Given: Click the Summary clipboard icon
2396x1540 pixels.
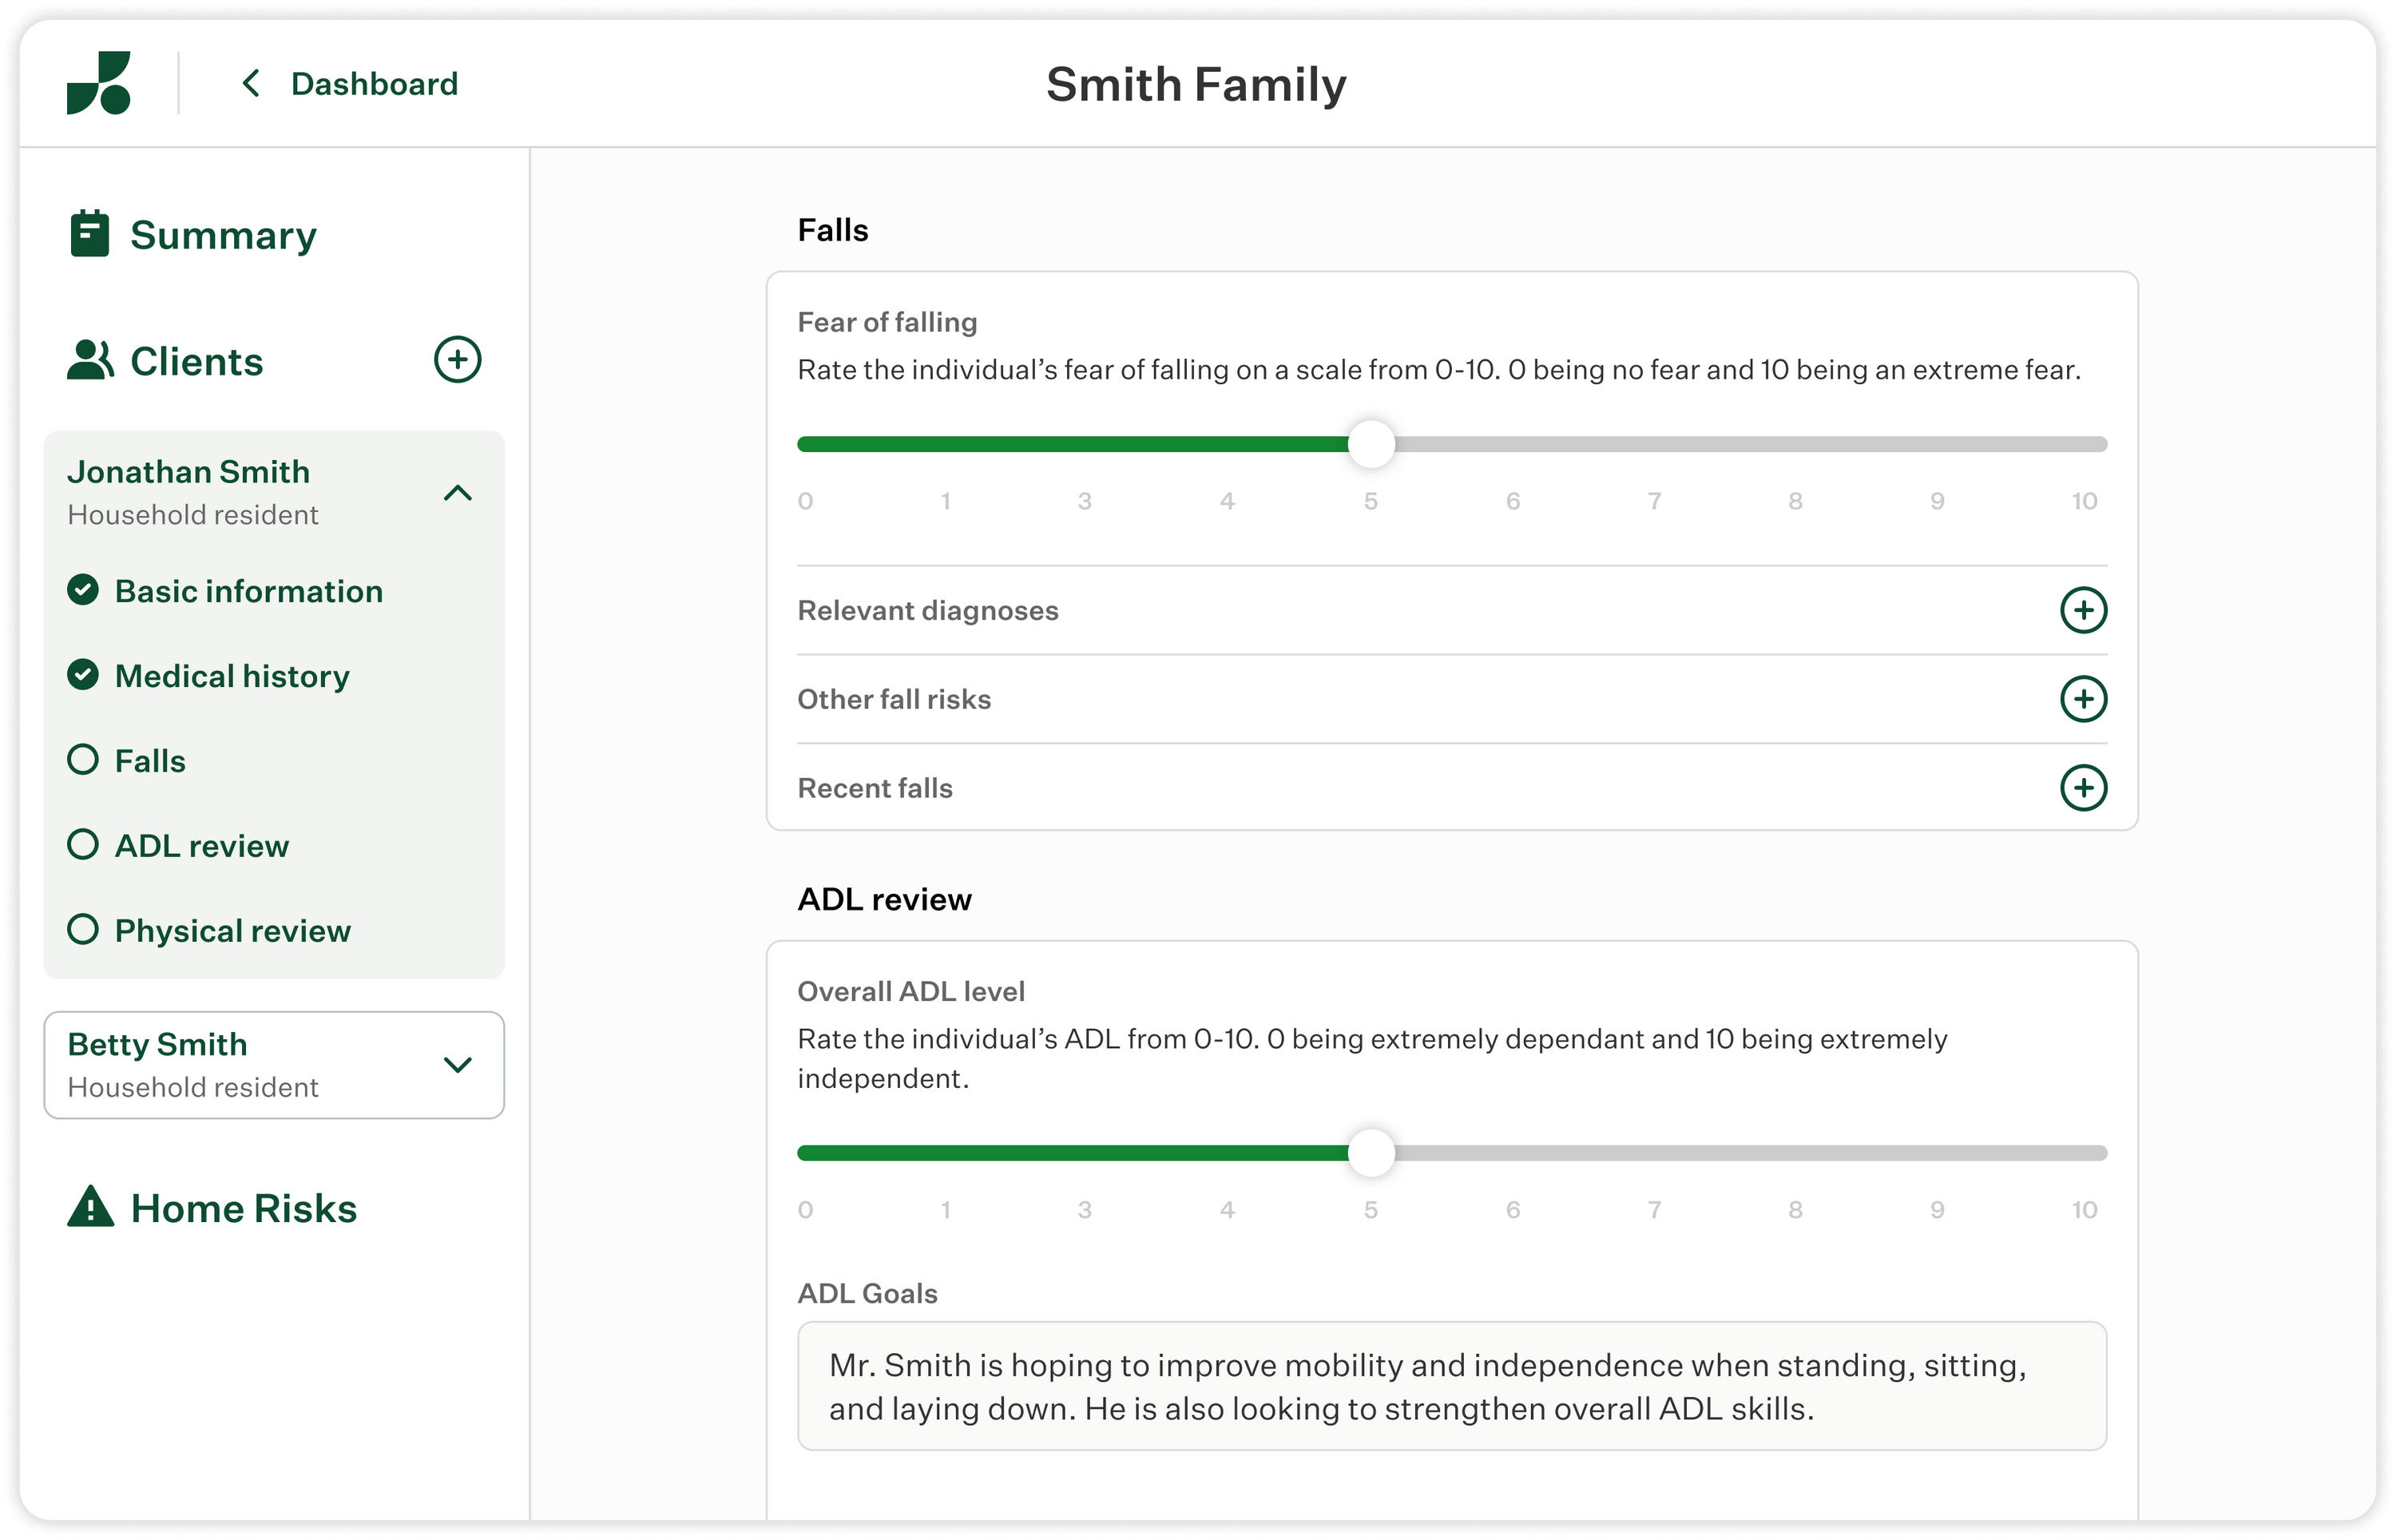Looking at the screenshot, I should [90, 233].
